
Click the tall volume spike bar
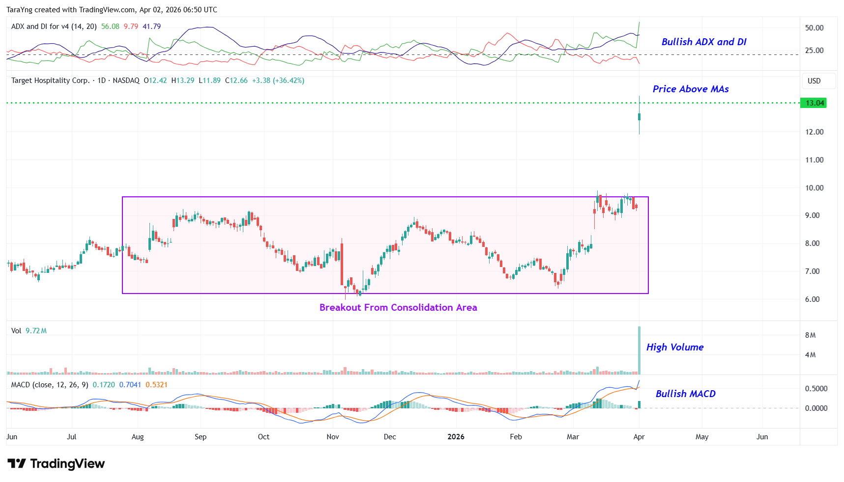(x=639, y=349)
